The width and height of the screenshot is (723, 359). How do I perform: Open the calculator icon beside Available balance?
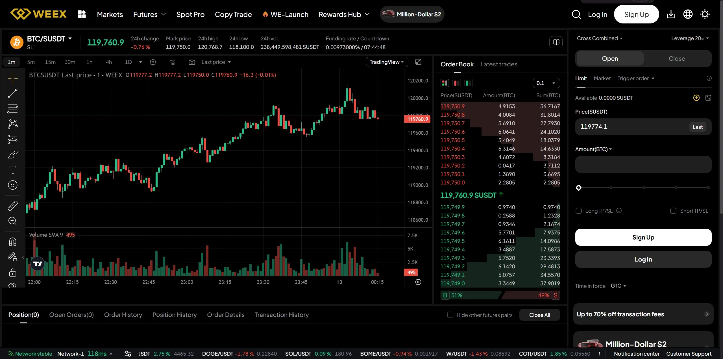[708, 98]
